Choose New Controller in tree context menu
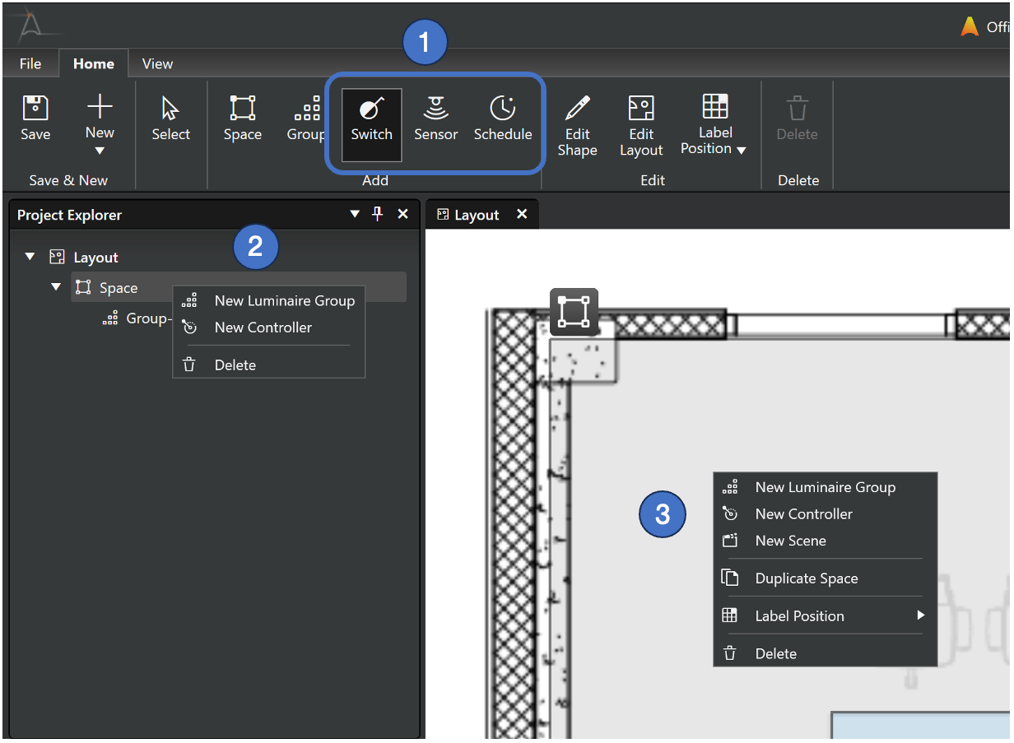This screenshot has width=1014, height=743. (x=268, y=327)
